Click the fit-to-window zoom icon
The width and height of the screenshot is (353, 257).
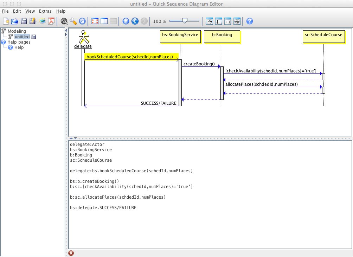237,21
